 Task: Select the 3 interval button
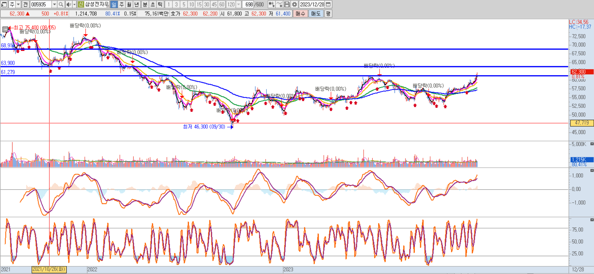(176, 4)
